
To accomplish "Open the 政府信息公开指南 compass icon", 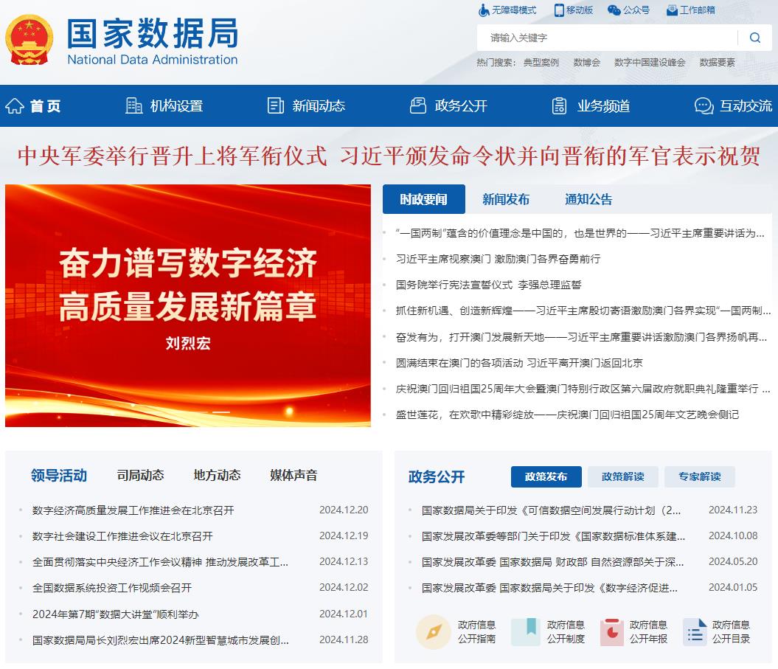I will coord(433,632).
